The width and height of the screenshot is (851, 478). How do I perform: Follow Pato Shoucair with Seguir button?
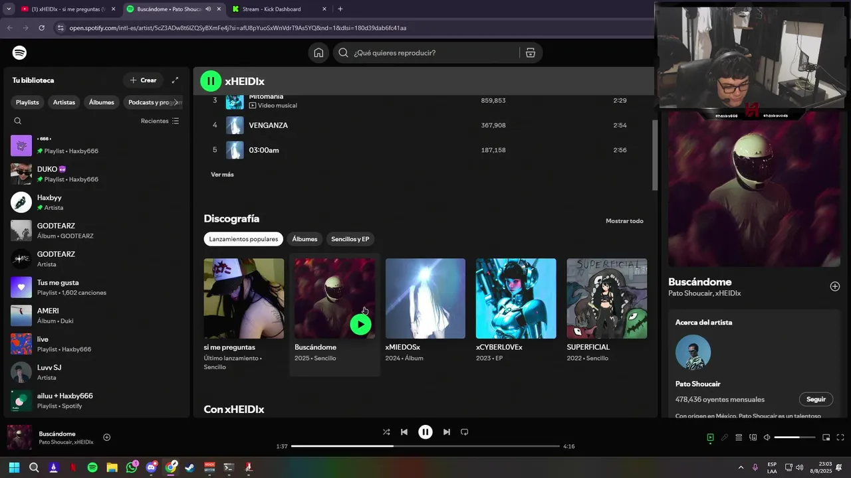tap(816, 400)
